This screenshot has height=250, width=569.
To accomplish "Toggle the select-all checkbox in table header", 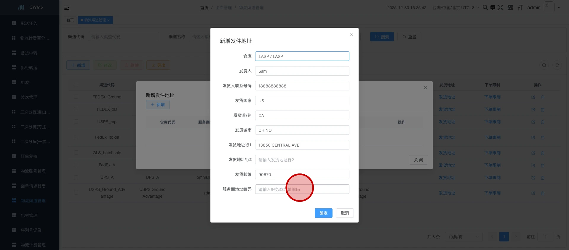I will tap(76, 85).
